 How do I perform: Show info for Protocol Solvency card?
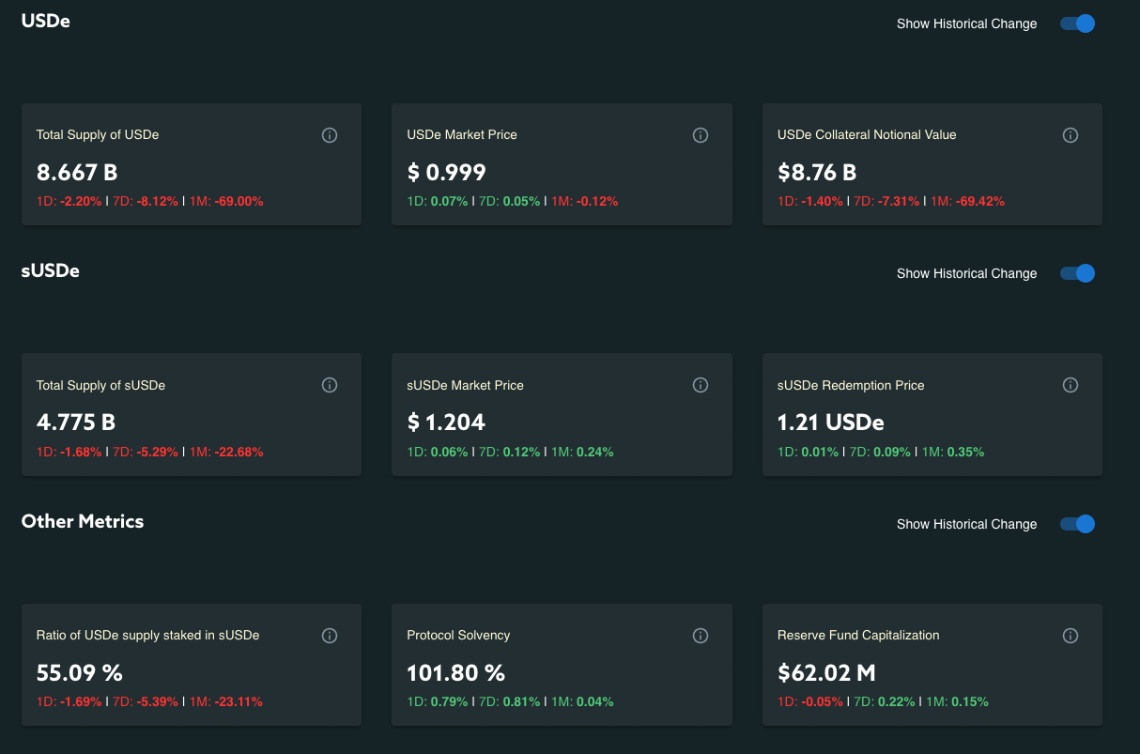pyautogui.click(x=700, y=636)
